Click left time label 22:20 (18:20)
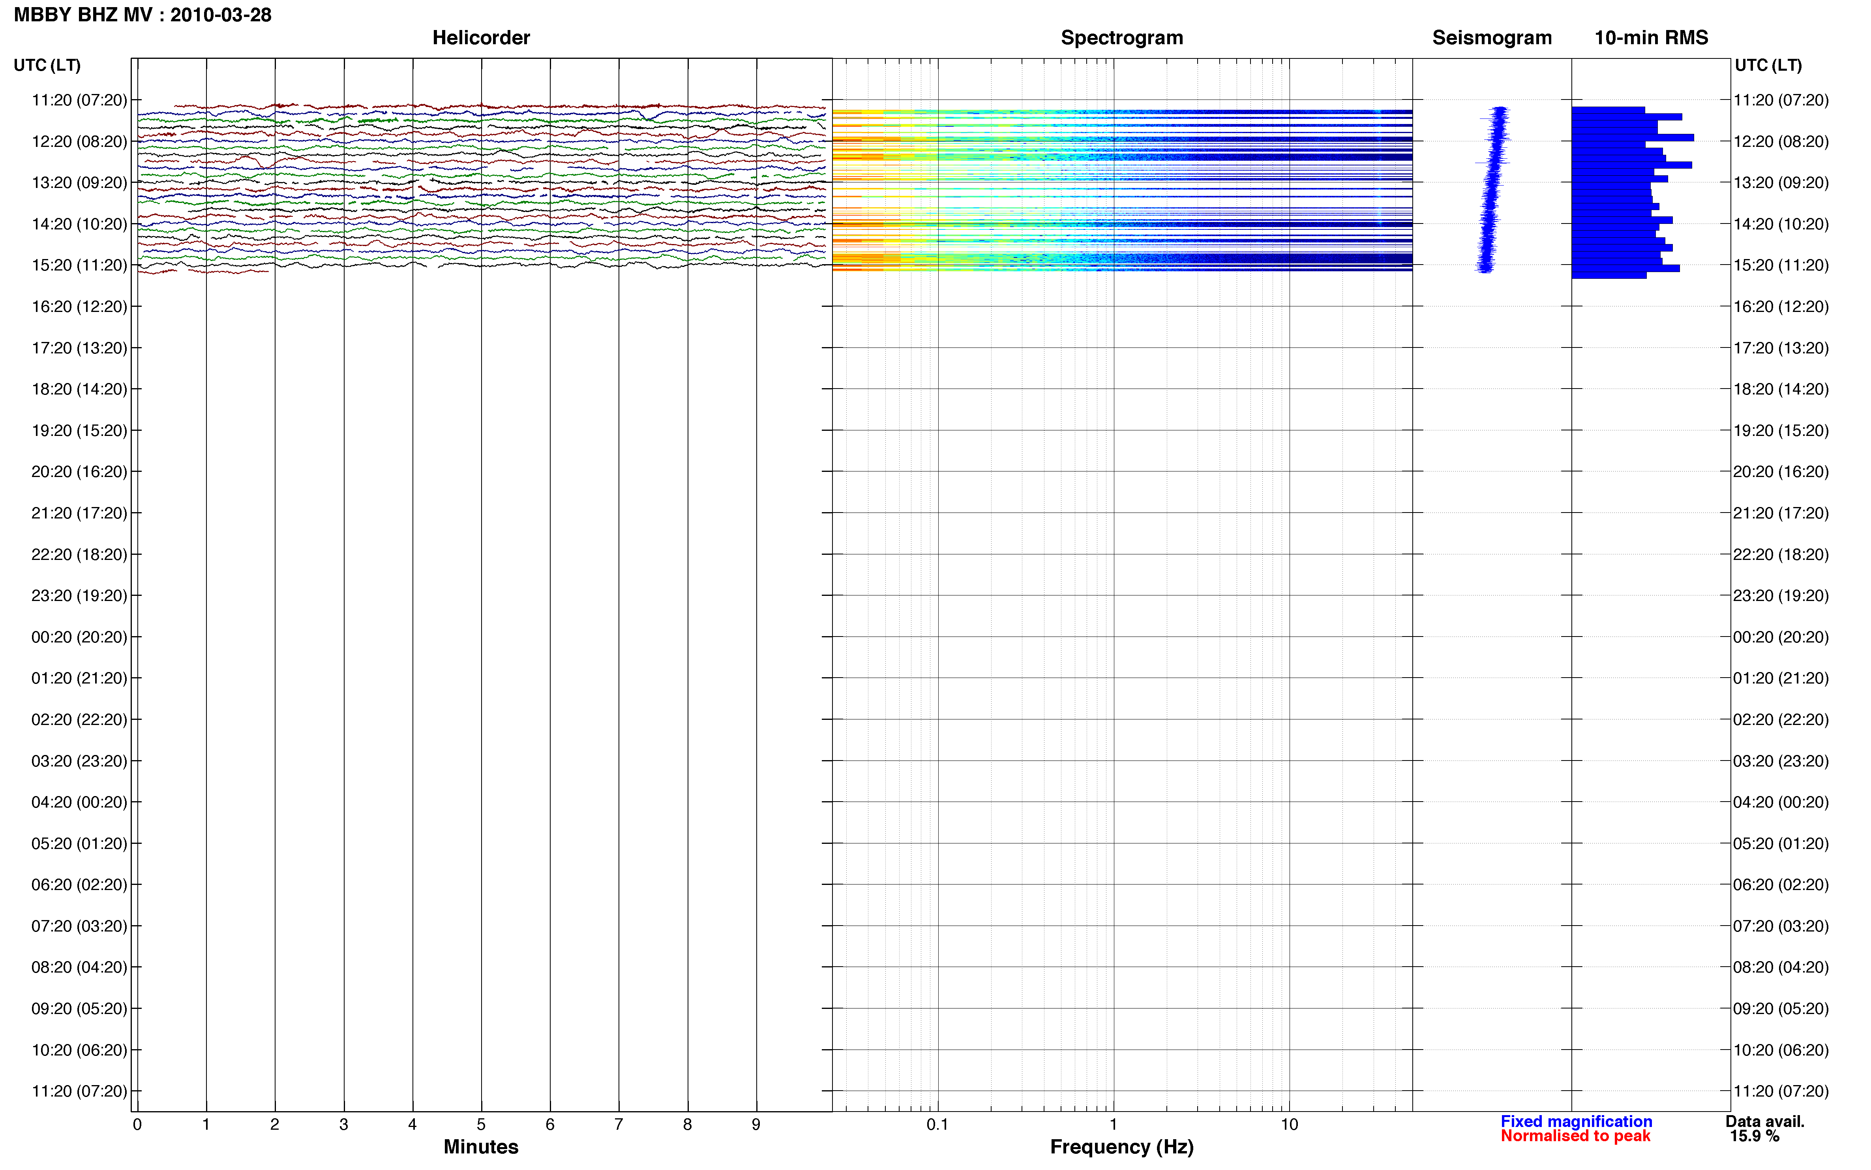Screen dimensions: 1871x1170 (79, 554)
